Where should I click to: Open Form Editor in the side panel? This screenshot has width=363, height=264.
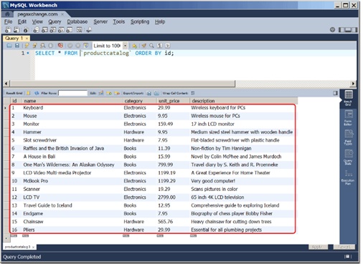(348, 118)
